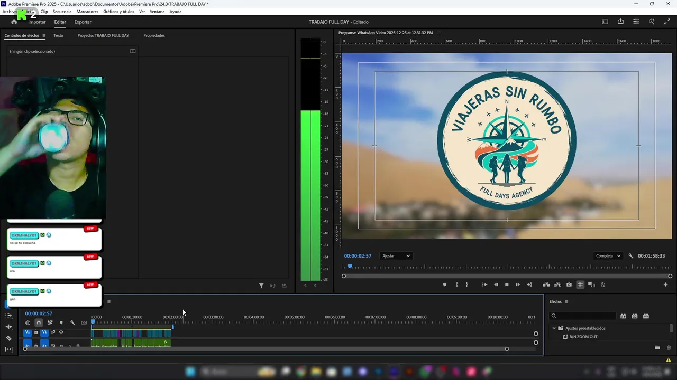677x380 pixels.
Task: Switch to the Propiedades tab
Action: point(154,35)
